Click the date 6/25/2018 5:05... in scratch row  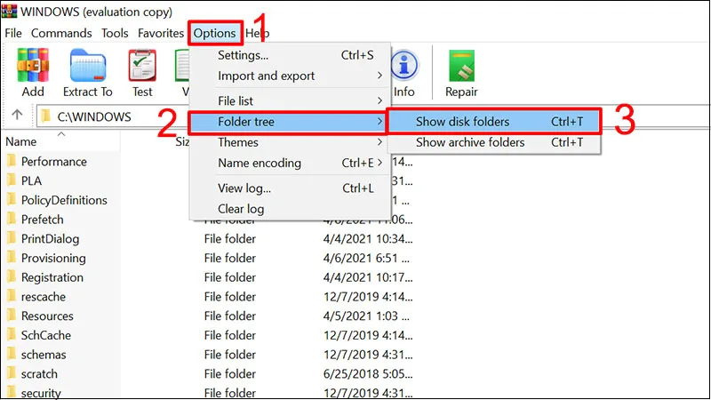click(368, 373)
